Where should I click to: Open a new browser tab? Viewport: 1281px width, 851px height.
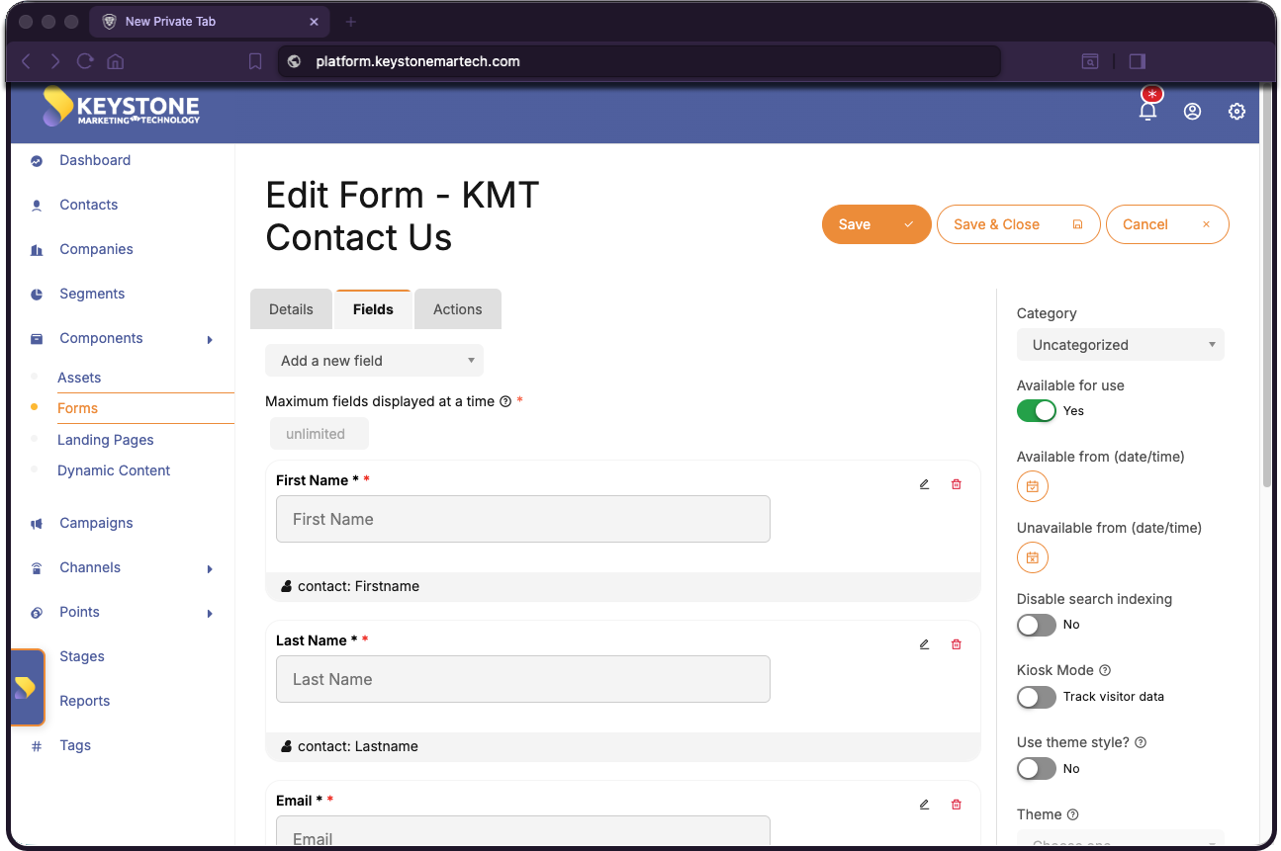[350, 22]
